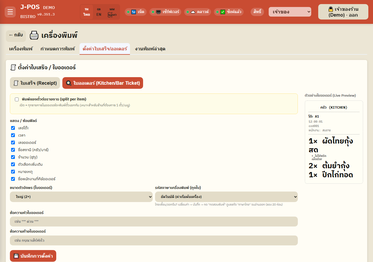Click the printer icon beside เครื่องพิมพ์ heading
The height and width of the screenshot is (262, 373).
(x=34, y=36)
